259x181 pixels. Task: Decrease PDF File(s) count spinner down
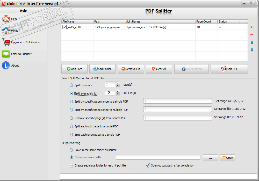(x=118, y=94)
